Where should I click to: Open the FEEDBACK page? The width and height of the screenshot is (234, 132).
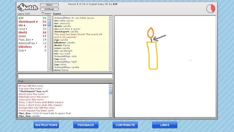86,125
